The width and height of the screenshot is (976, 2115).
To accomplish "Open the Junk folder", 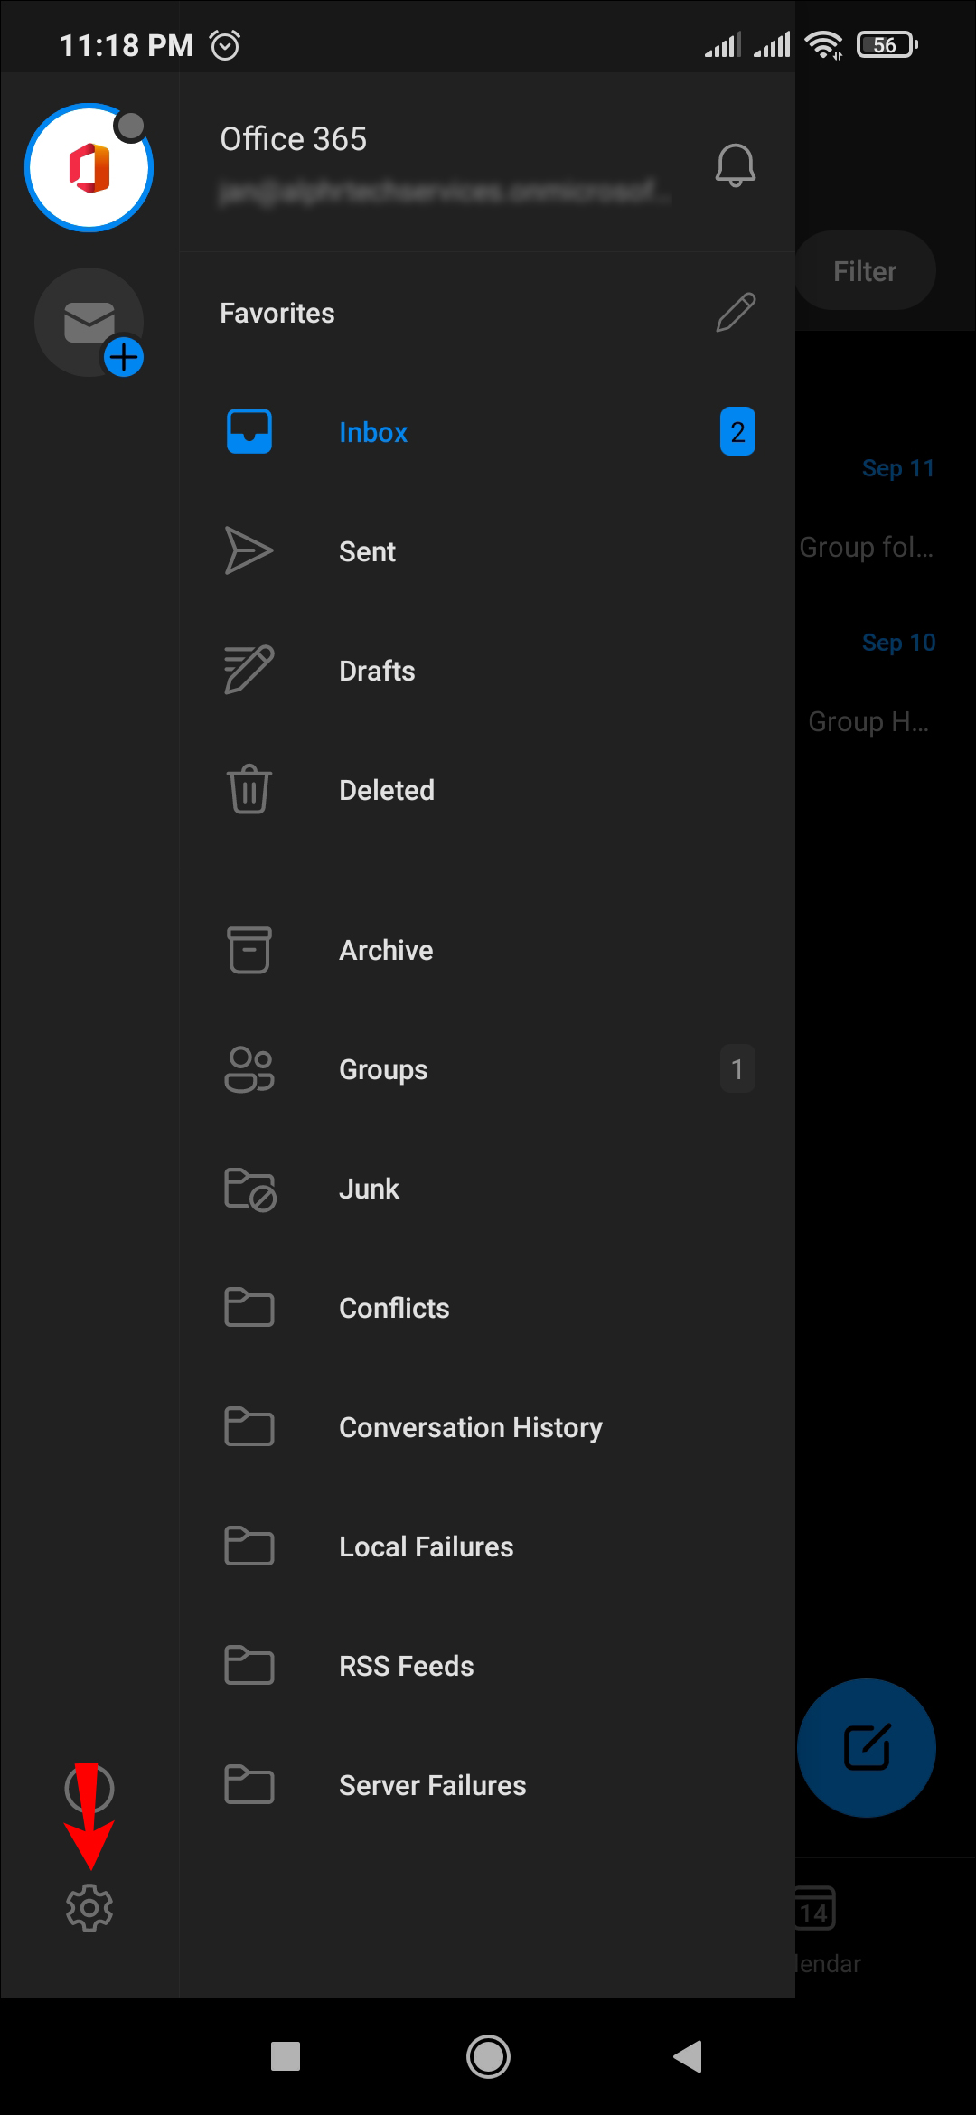I will (x=487, y=1189).
